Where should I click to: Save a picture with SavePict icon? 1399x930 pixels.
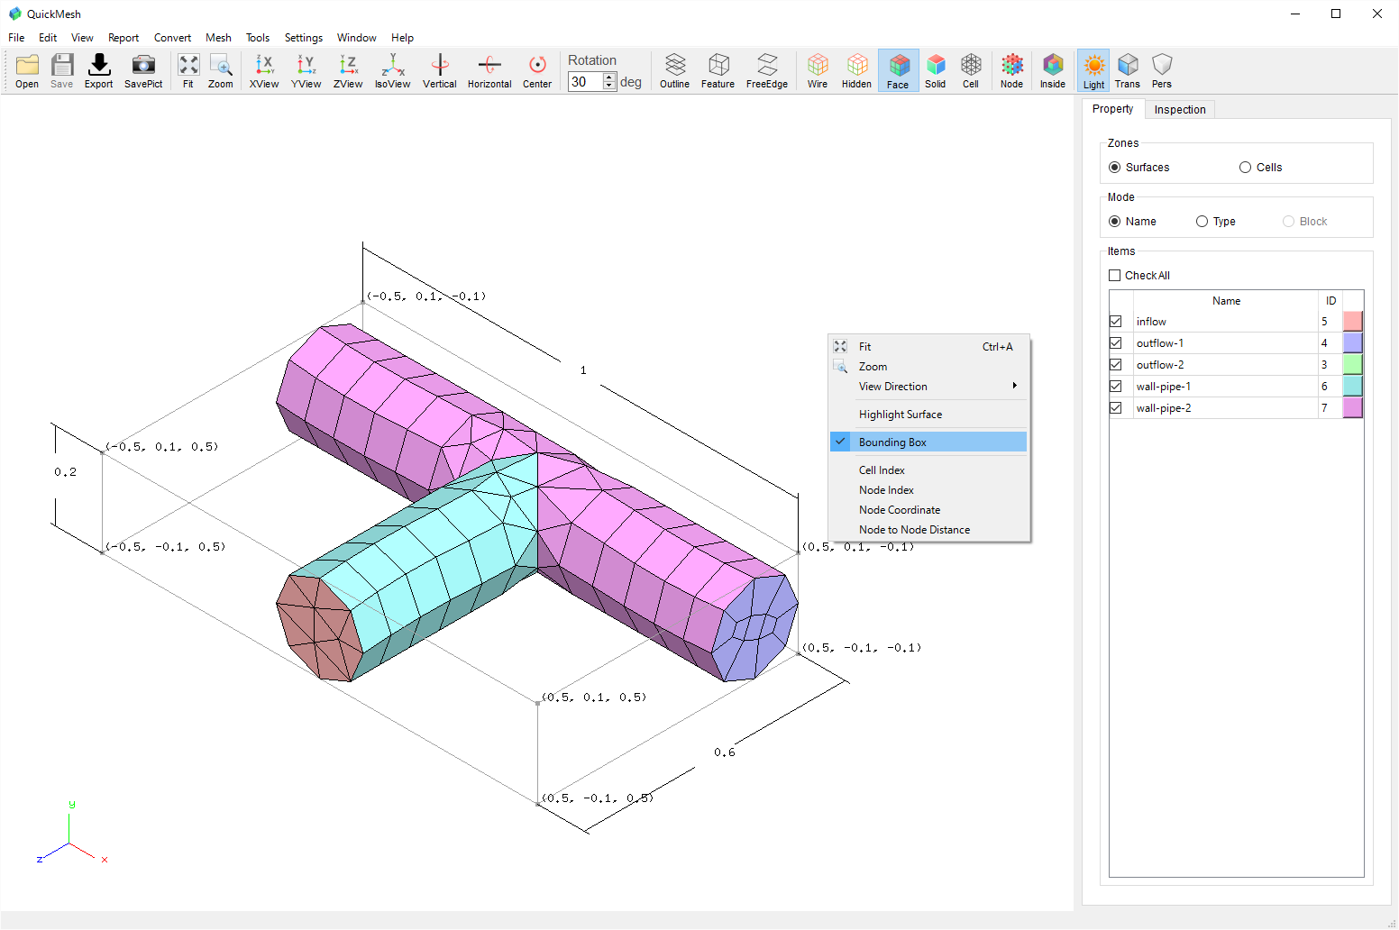[x=143, y=70]
